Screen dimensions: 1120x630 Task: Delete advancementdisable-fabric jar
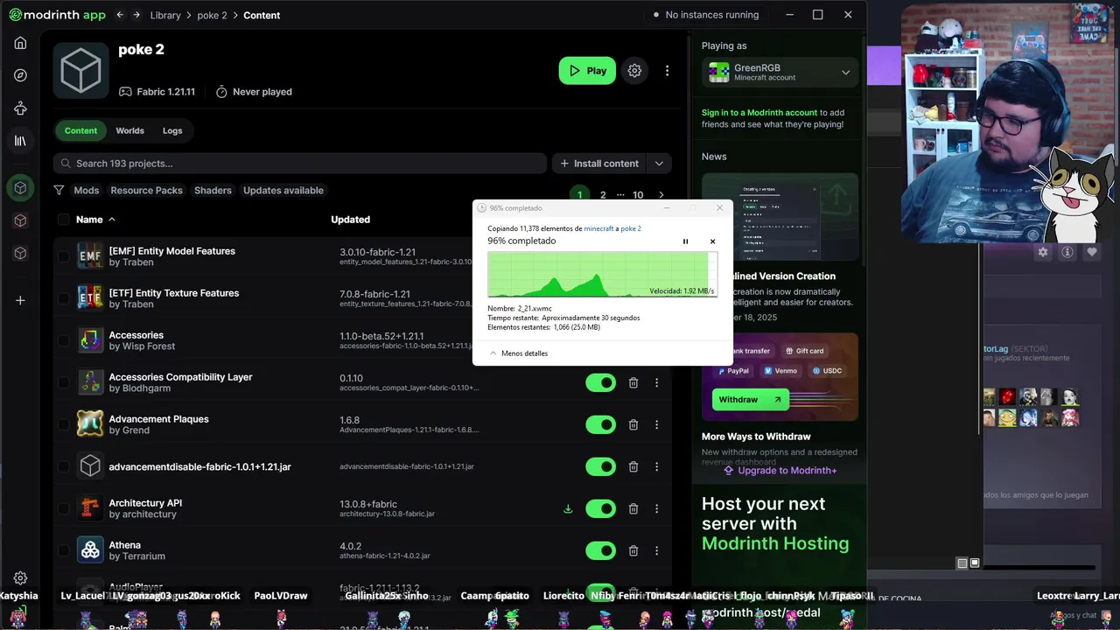tap(633, 466)
